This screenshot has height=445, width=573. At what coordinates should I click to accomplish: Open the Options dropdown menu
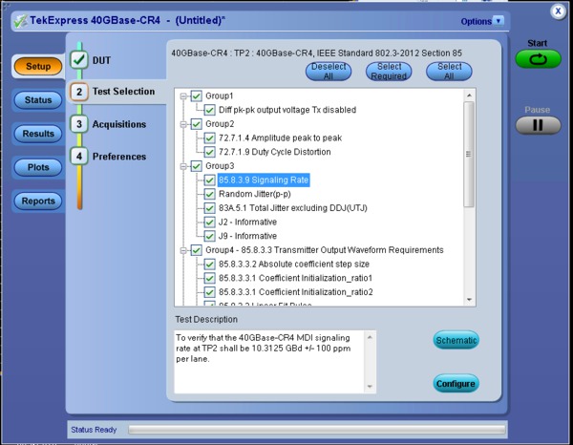pos(499,20)
